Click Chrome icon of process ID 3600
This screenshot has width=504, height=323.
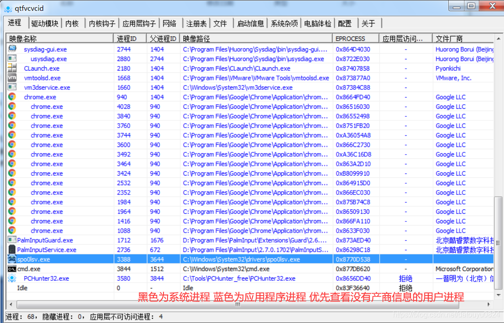coord(12,144)
